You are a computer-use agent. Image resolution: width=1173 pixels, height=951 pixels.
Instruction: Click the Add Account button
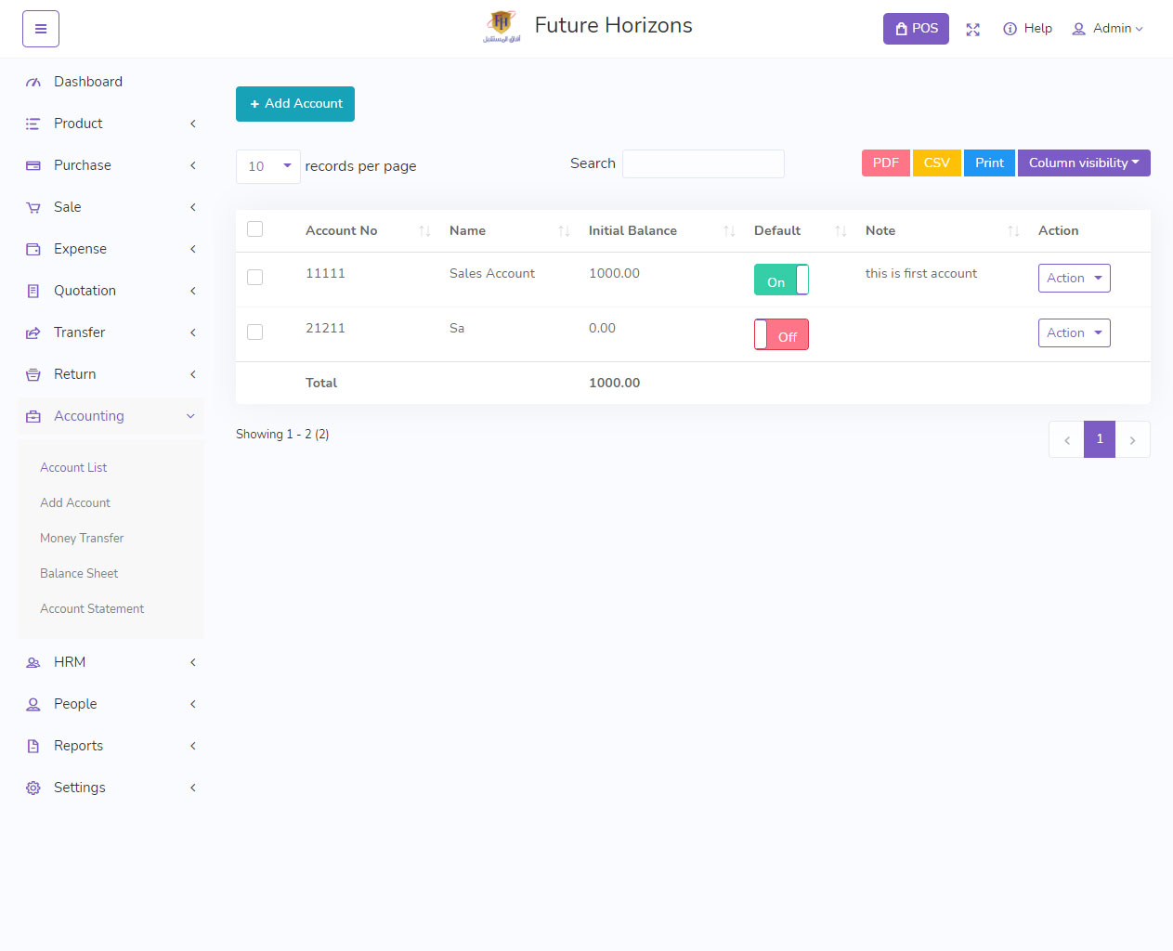click(x=295, y=104)
